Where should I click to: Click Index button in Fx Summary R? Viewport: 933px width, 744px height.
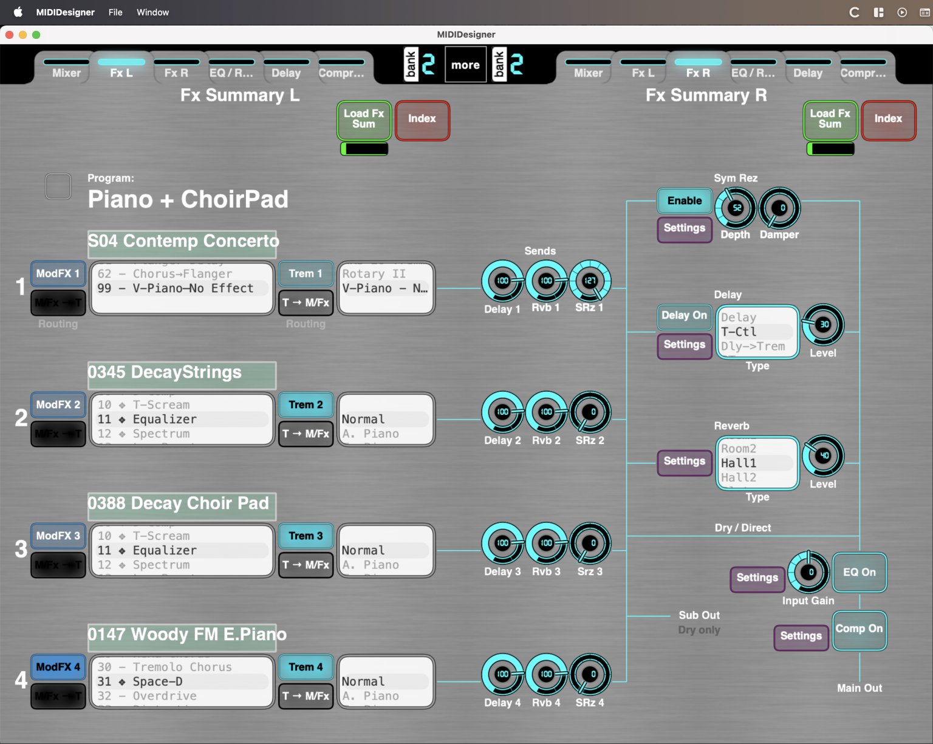coord(888,120)
